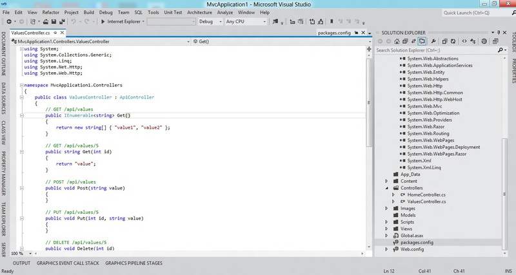Collapse the using directives outlining box
Viewport: 516px width, 275px height.
coord(21,49)
